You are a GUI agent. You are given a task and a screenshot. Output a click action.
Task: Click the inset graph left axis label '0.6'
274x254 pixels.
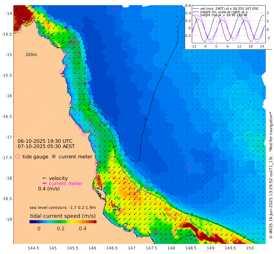[188, 5]
